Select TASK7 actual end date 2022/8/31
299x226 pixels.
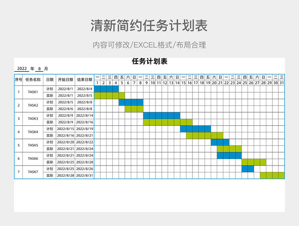85,175
